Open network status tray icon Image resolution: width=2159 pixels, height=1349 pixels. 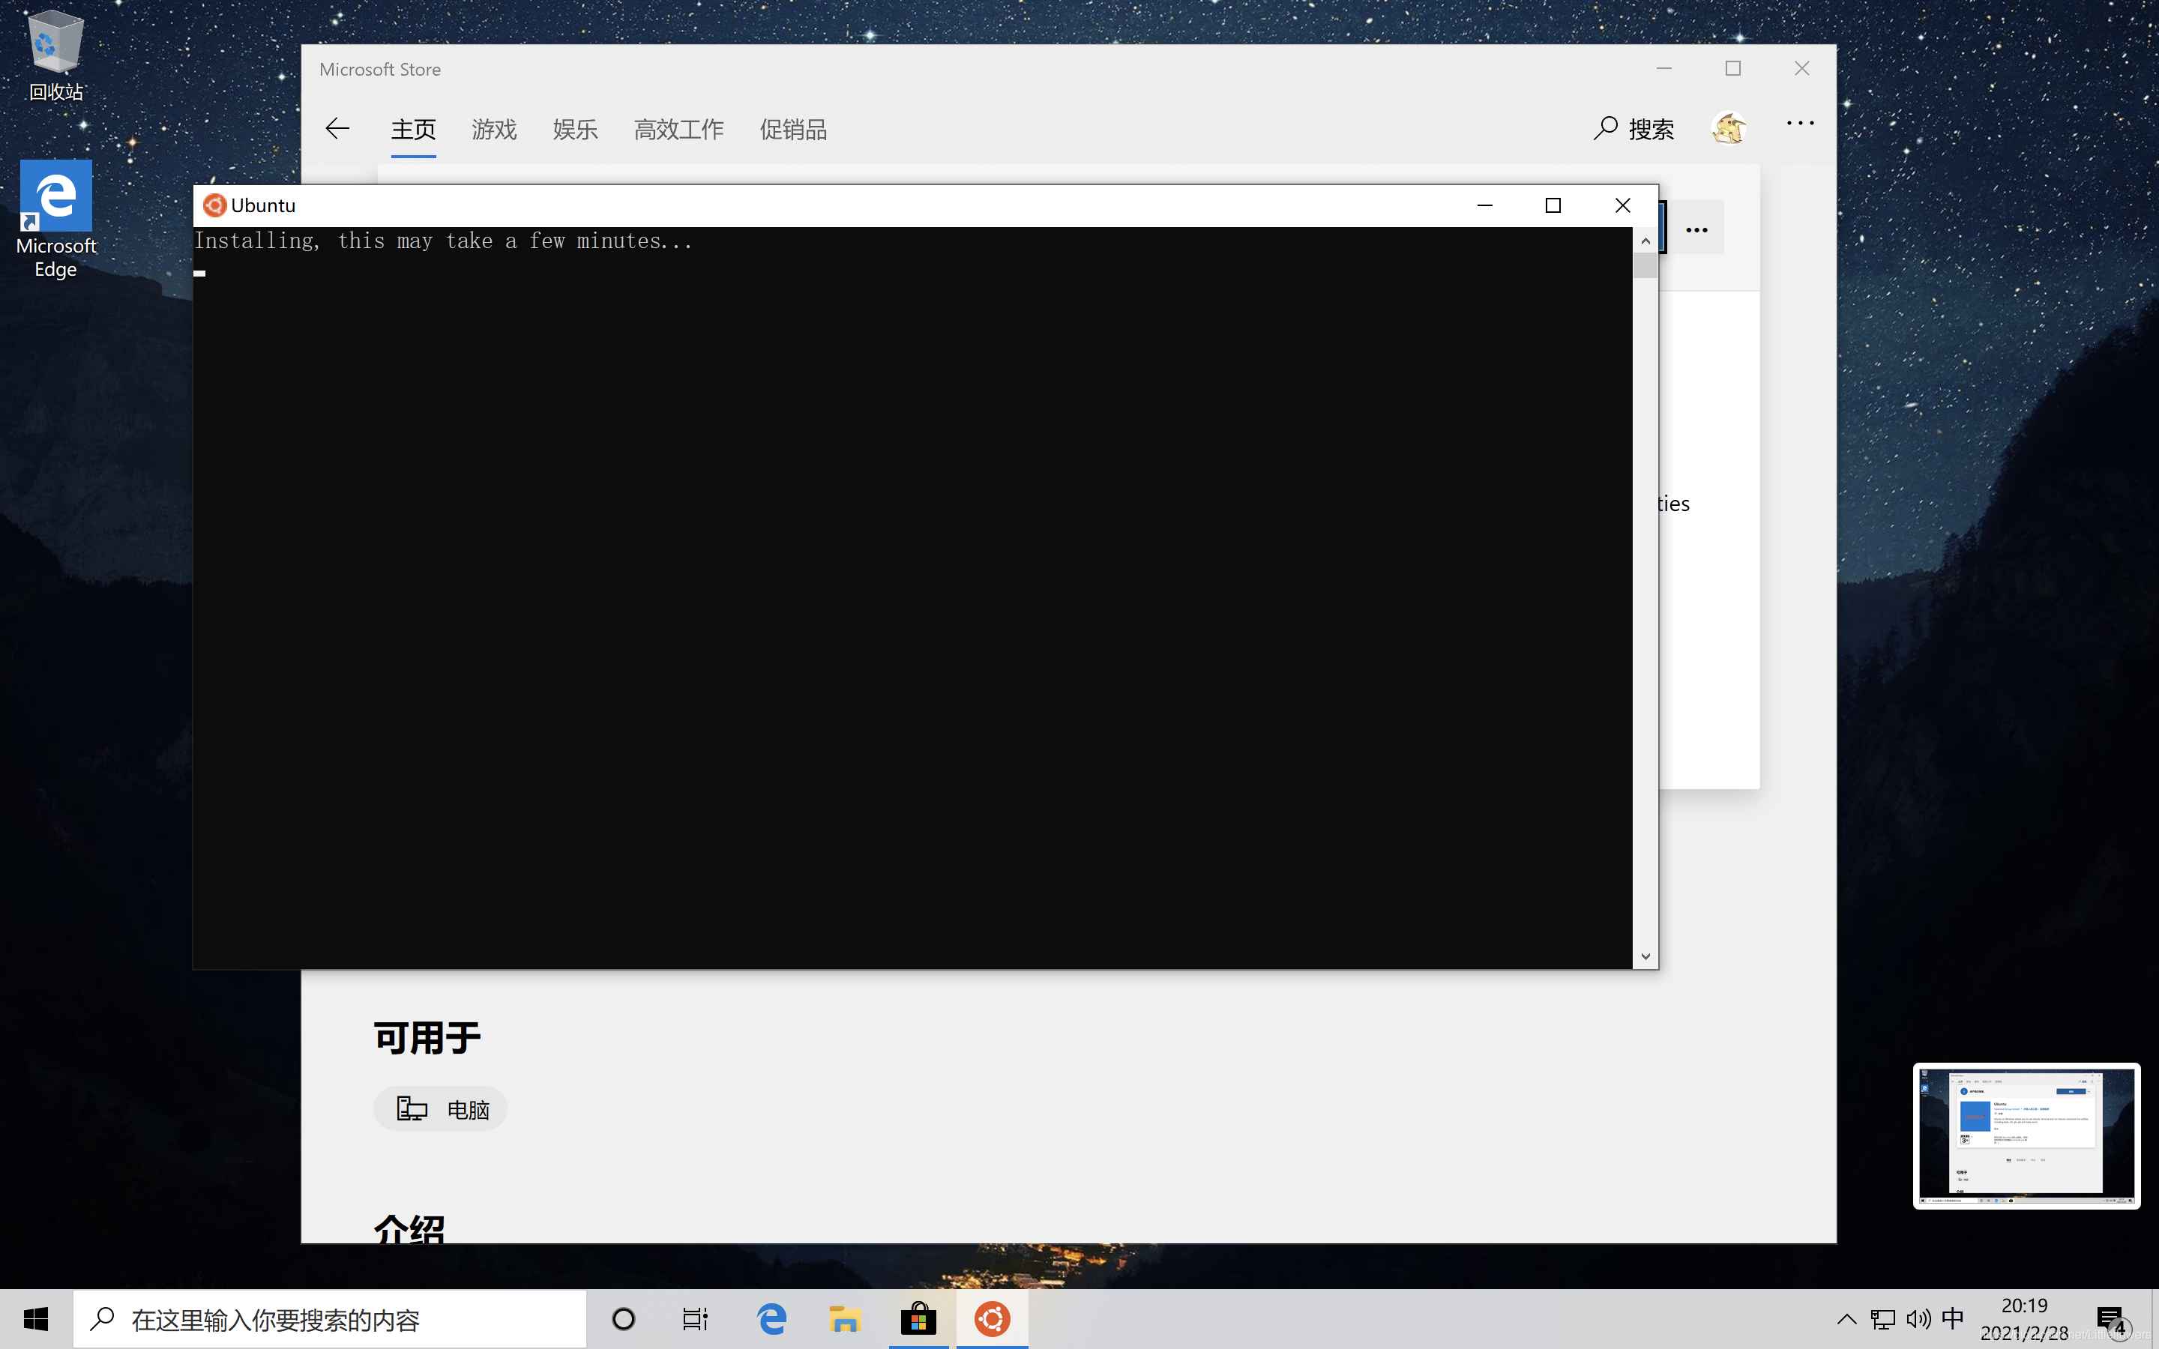(1882, 1319)
